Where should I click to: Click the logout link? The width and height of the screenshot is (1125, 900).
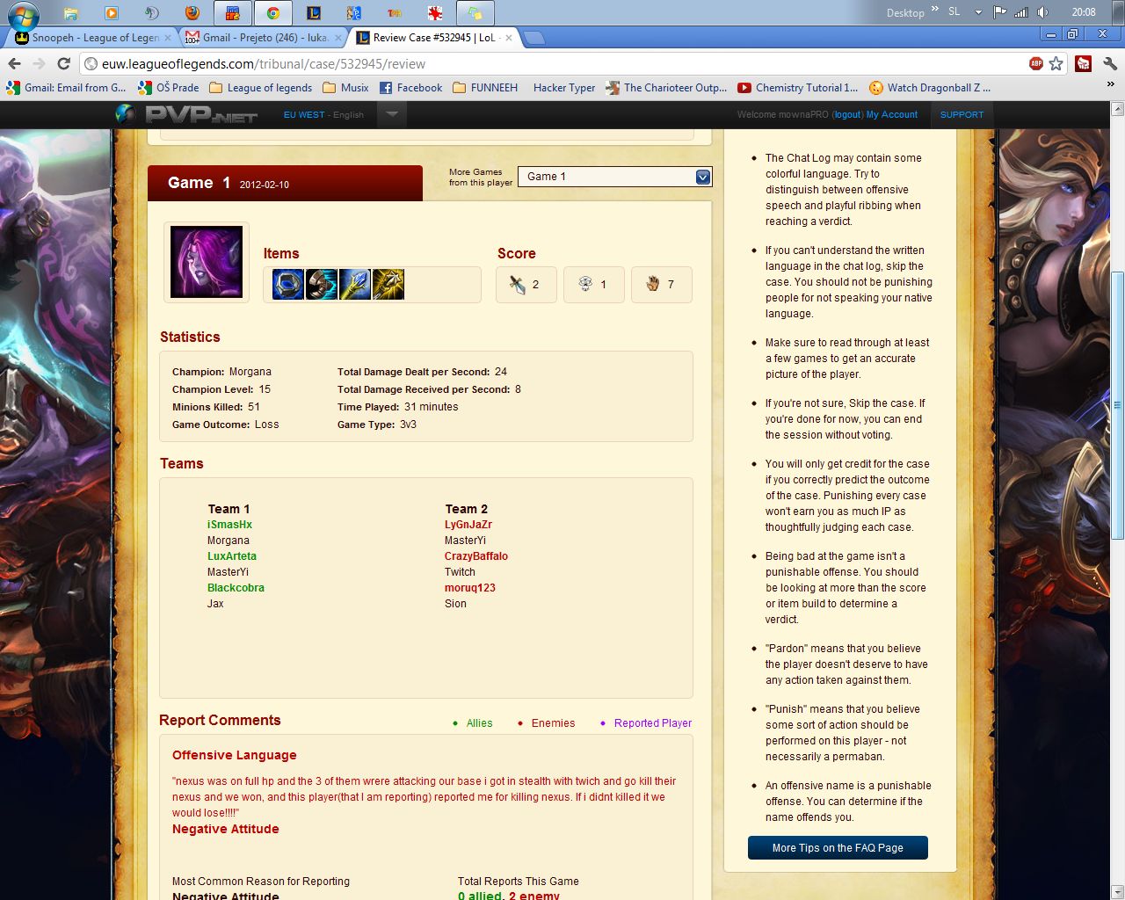[847, 114]
